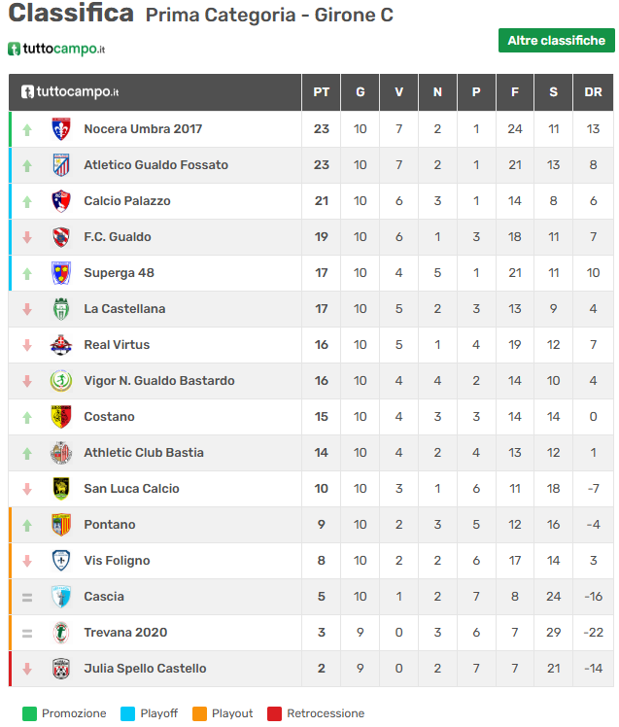The width and height of the screenshot is (619, 727).
Task: Click the Superga 48 team crest
Action: (x=61, y=273)
